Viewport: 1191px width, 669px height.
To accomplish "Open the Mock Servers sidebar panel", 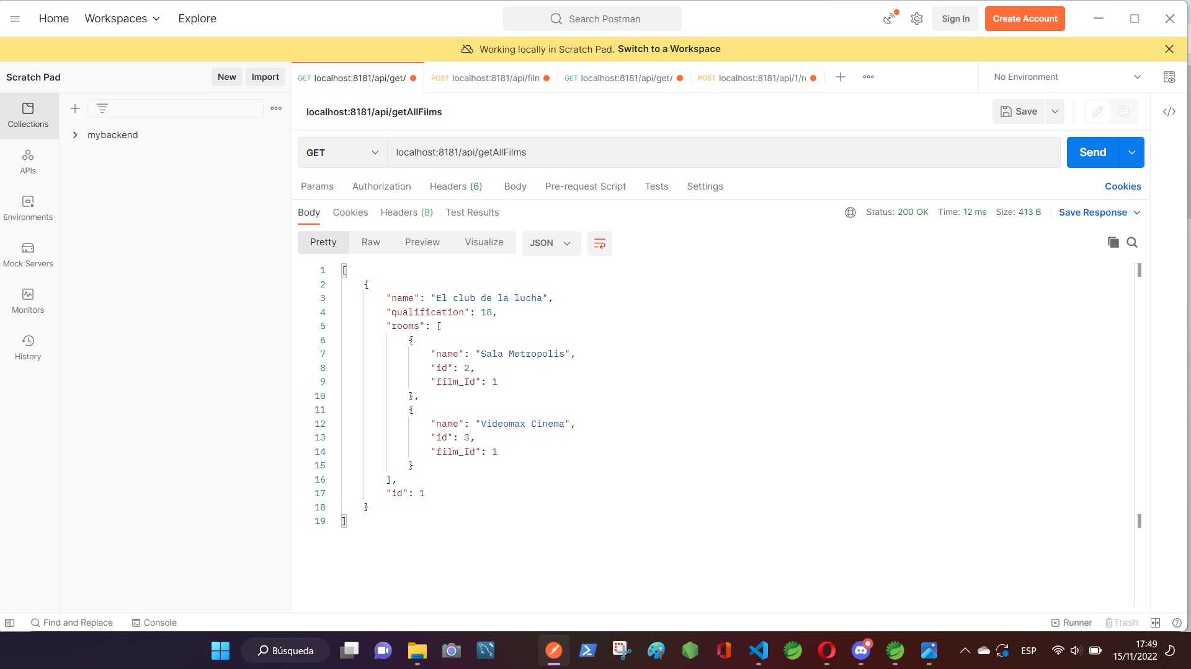I will click(x=28, y=255).
